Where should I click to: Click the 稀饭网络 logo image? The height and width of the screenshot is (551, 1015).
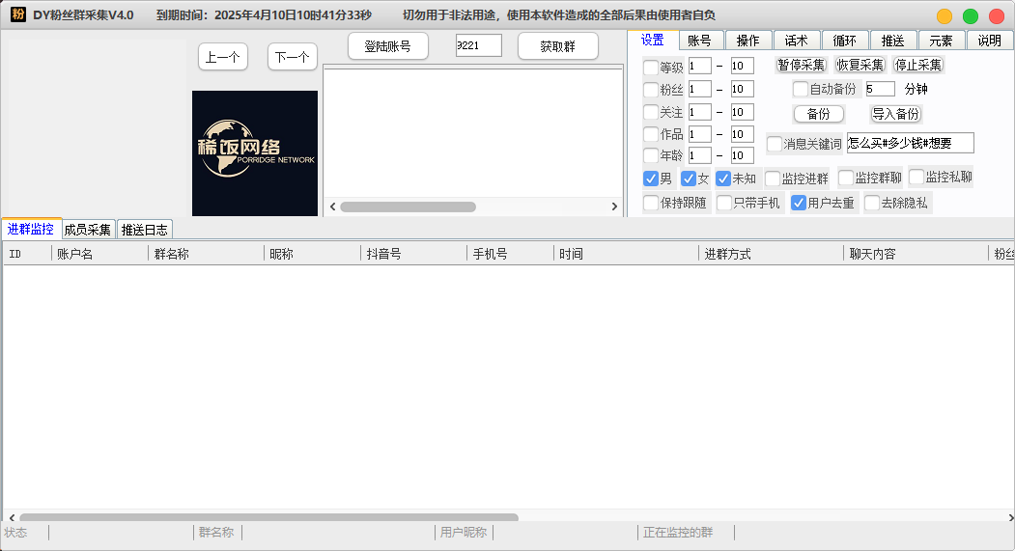[x=255, y=153]
